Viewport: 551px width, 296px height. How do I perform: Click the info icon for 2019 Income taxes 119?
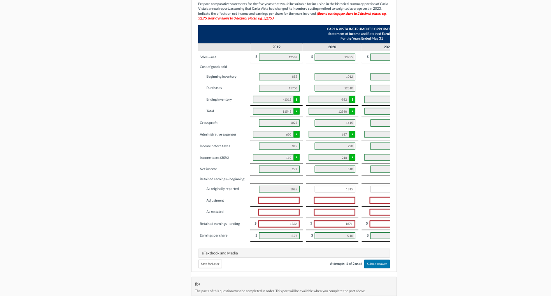click(297, 157)
